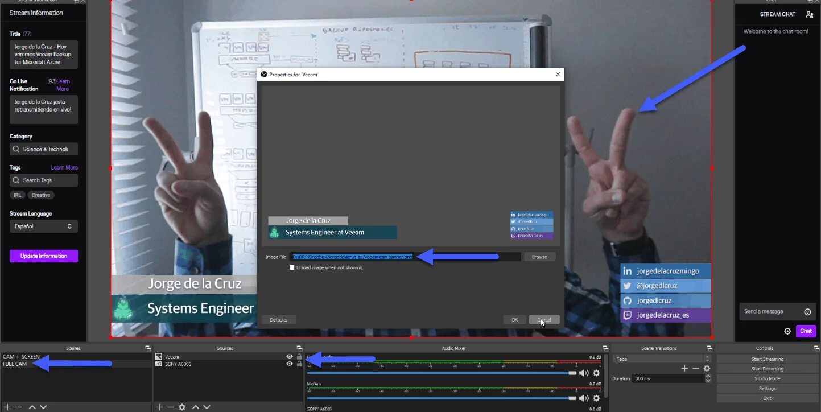Screen dimensions: 821x412
Task: Click Browse for the Image File
Action: click(x=539, y=257)
